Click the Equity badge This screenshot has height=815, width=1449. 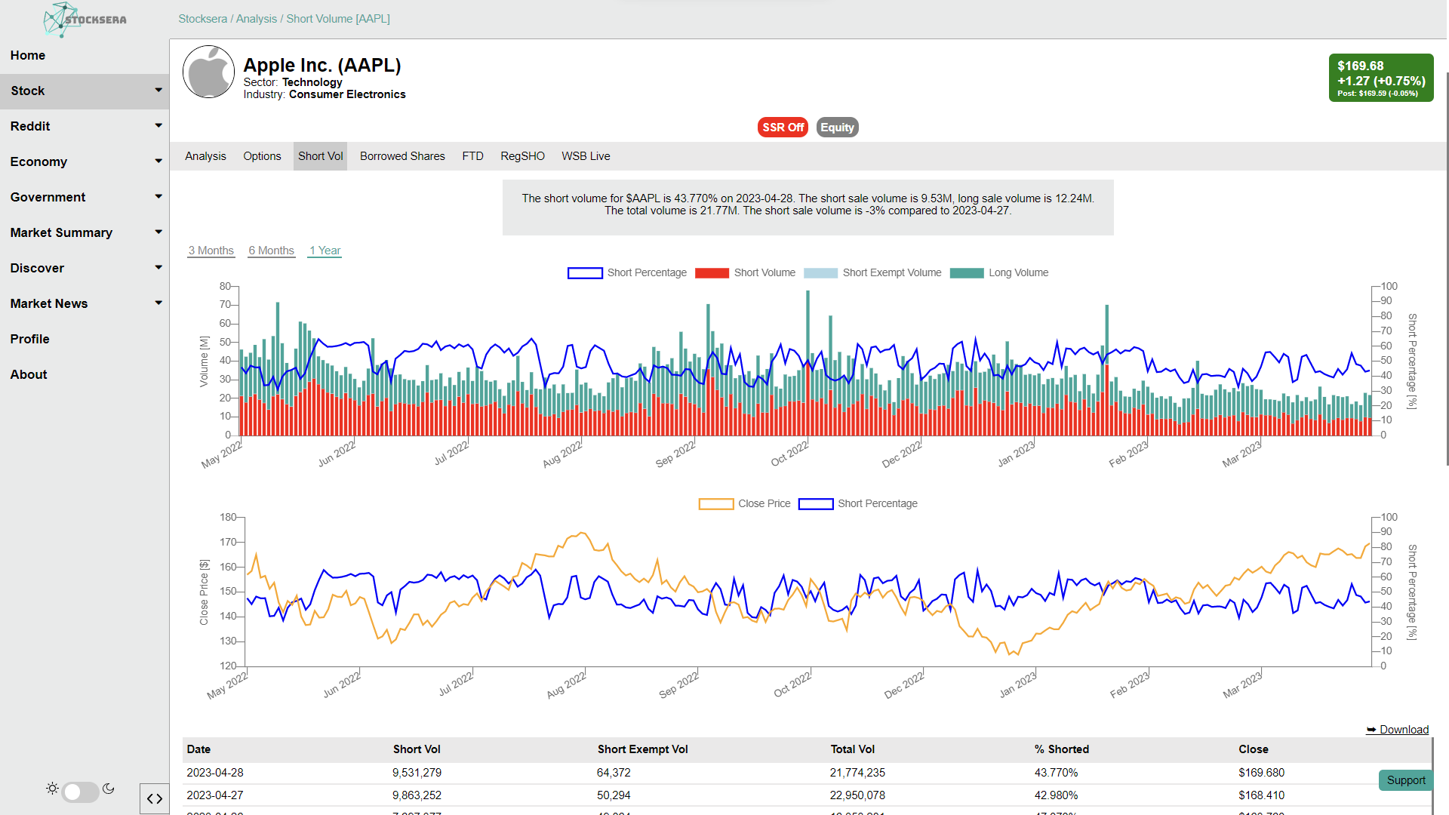click(x=837, y=128)
